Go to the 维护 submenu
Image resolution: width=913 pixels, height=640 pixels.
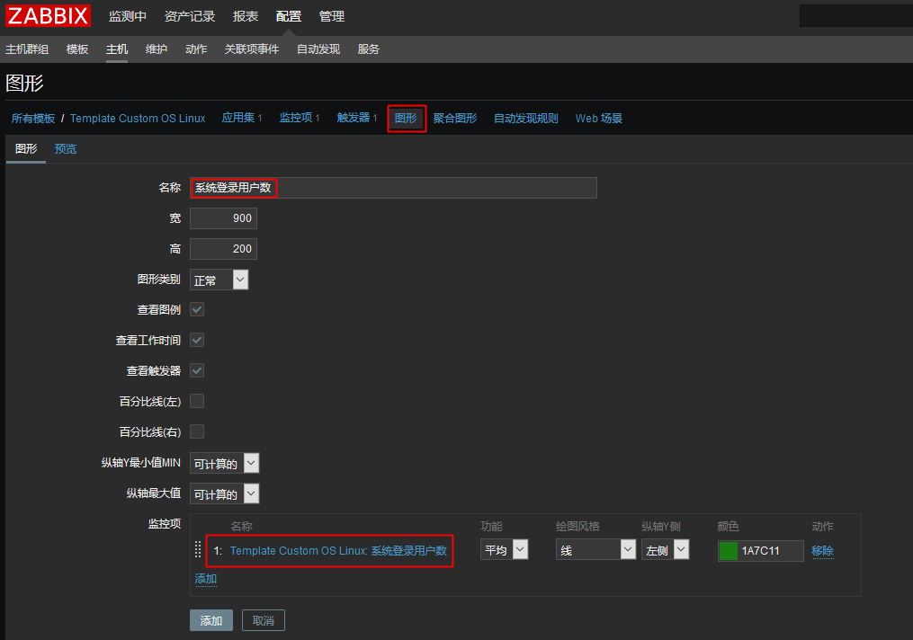156,49
